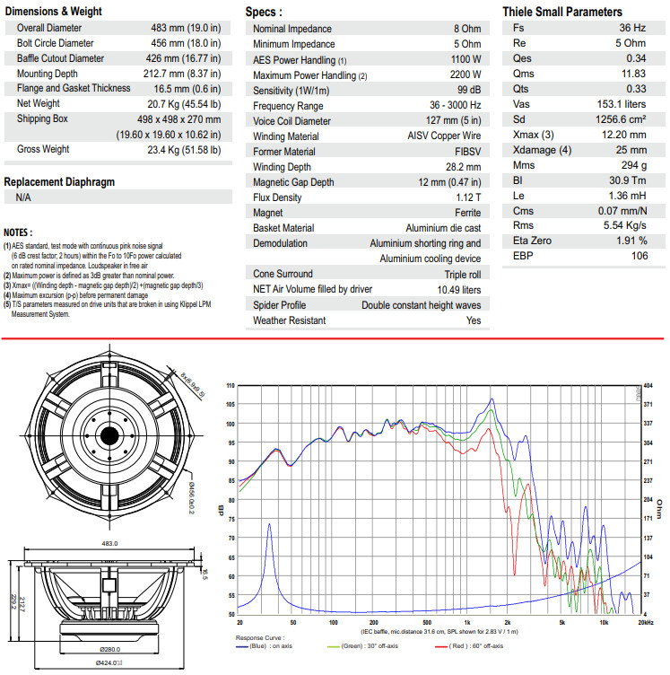This screenshot has width=670, height=675.
Task: Click Cms value '0.07 mm/N'
Action: pos(622,211)
